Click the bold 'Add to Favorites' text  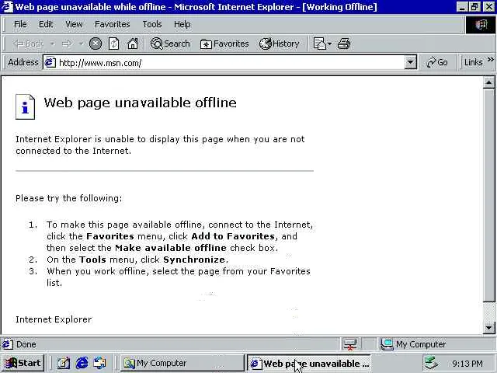(x=233, y=236)
